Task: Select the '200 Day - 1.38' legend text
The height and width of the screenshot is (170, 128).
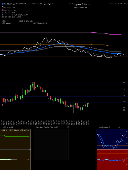Action: (10, 11)
